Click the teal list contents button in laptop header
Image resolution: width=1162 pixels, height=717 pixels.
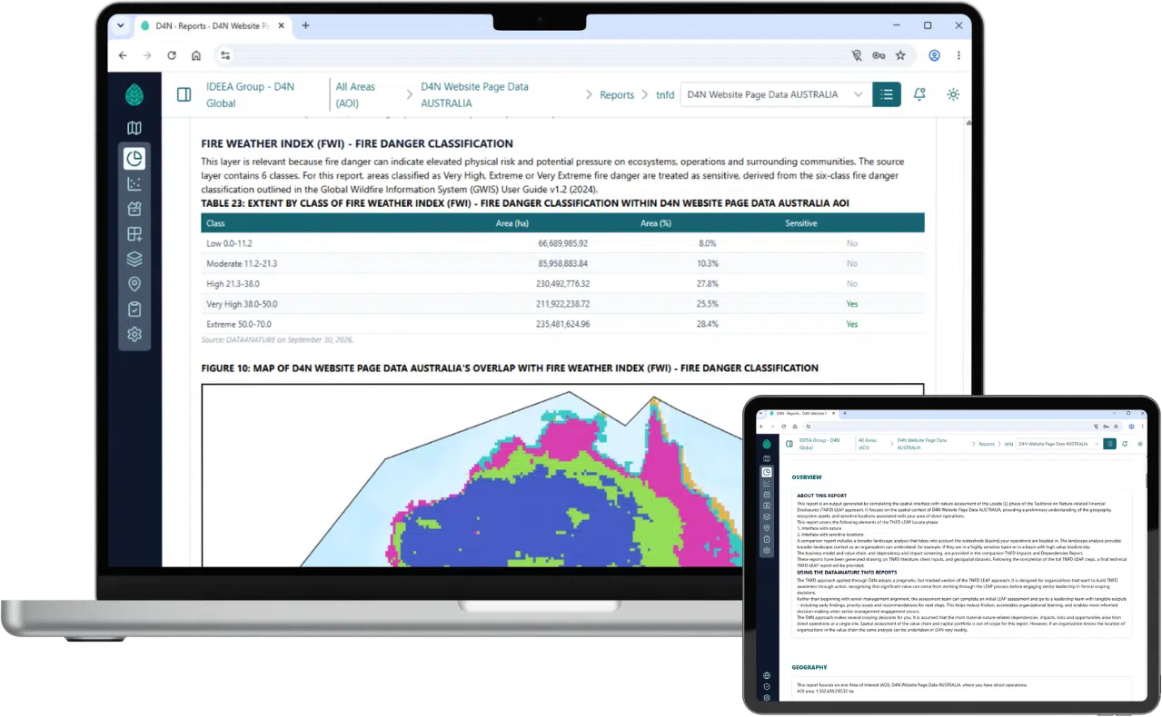pos(887,94)
